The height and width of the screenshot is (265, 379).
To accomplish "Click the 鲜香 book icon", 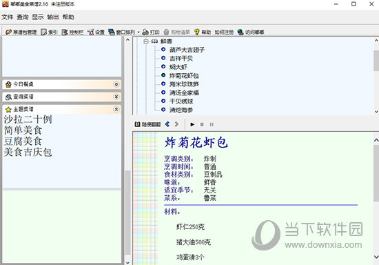I will 154,41.
